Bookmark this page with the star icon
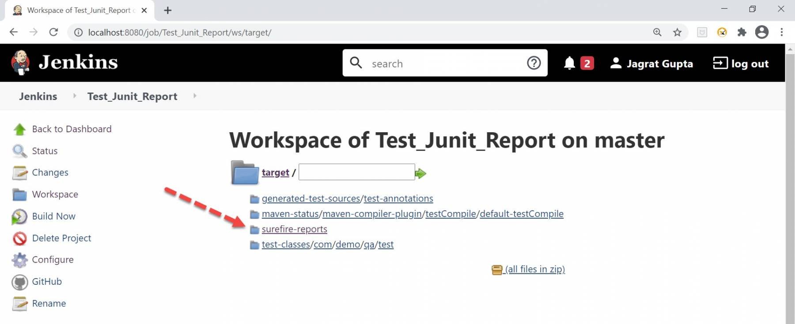This screenshot has width=795, height=324. pos(677,32)
